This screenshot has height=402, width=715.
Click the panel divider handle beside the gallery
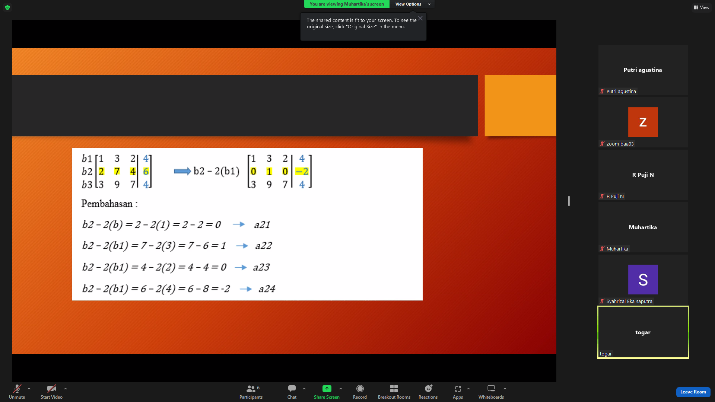pyautogui.click(x=569, y=201)
